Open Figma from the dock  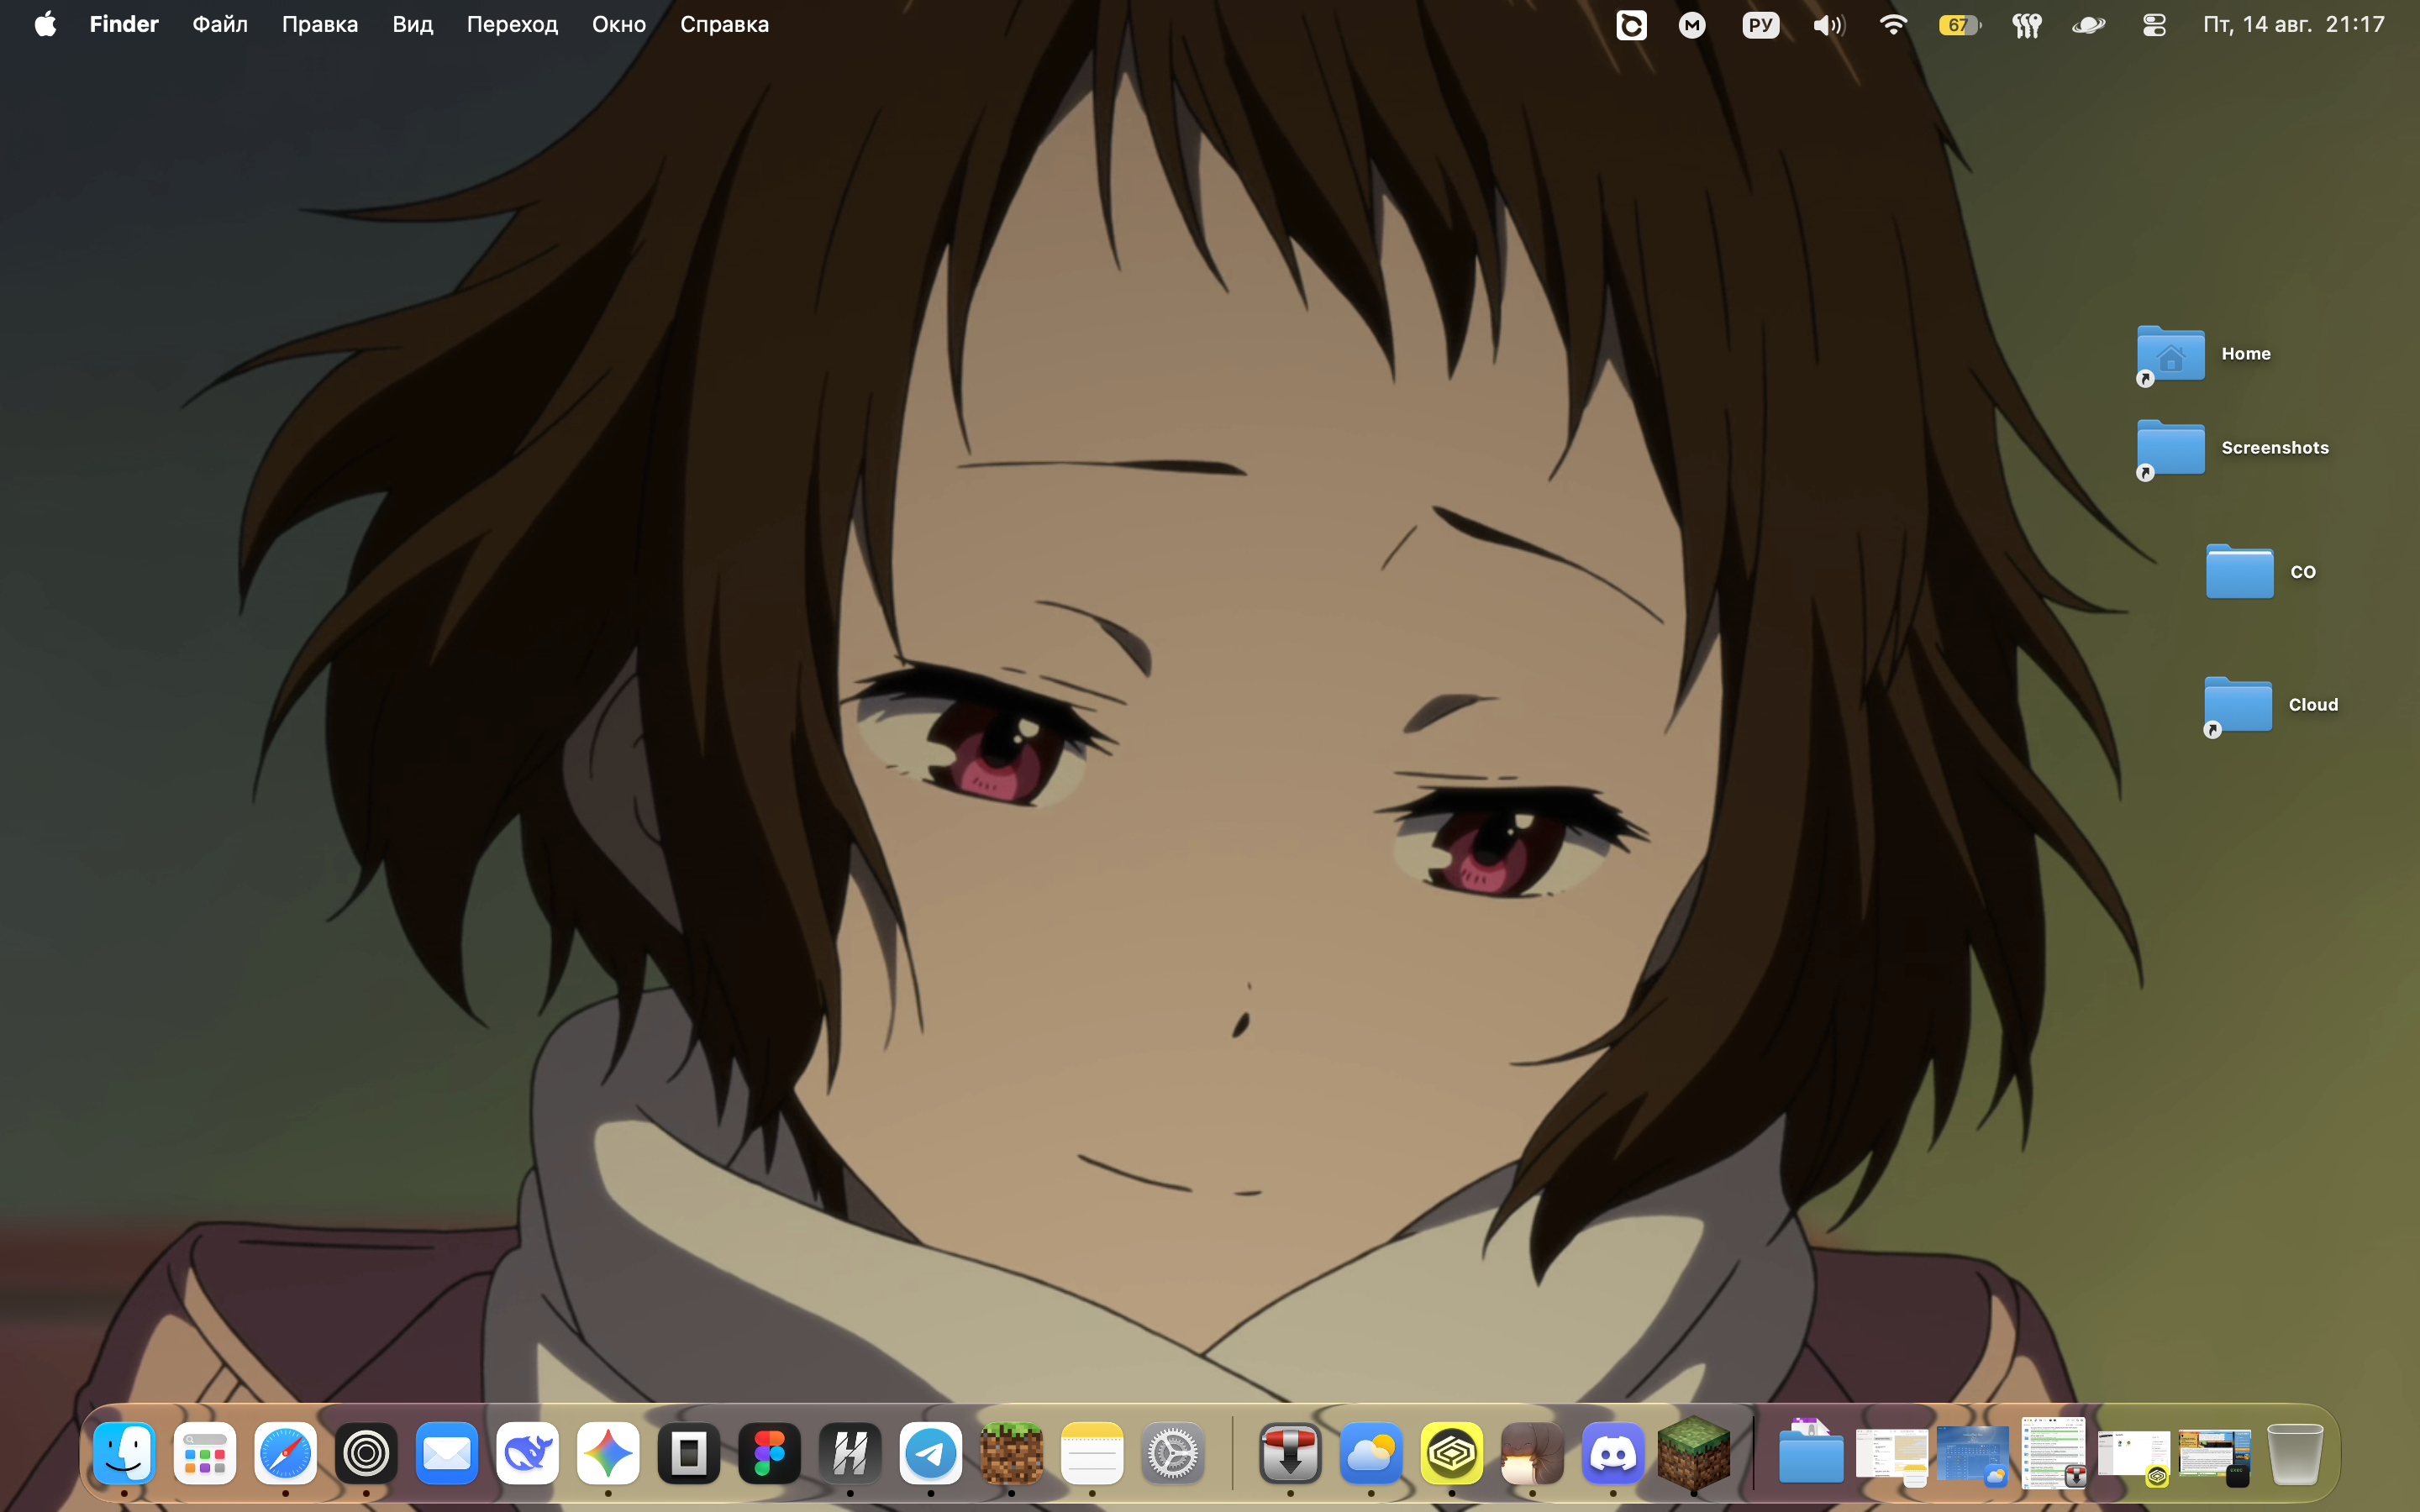(769, 1453)
